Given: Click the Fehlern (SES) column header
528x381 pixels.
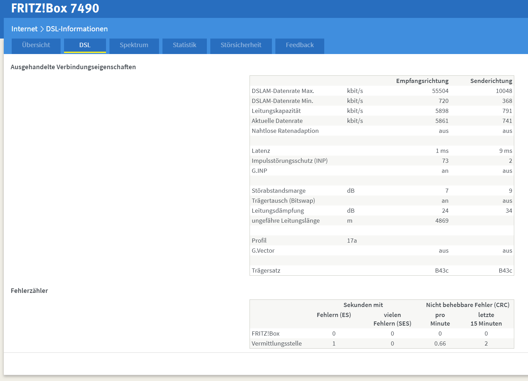Looking at the screenshot, I should point(392,324).
